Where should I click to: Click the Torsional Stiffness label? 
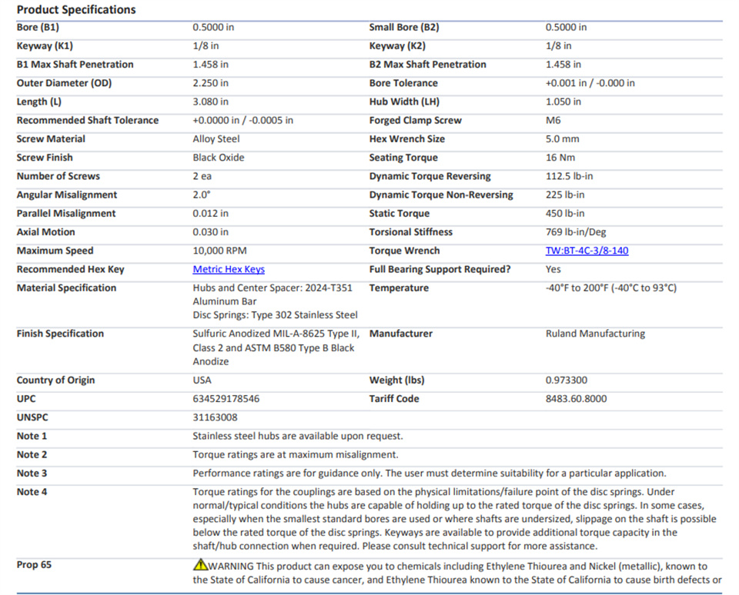click(x=410, y=232)
